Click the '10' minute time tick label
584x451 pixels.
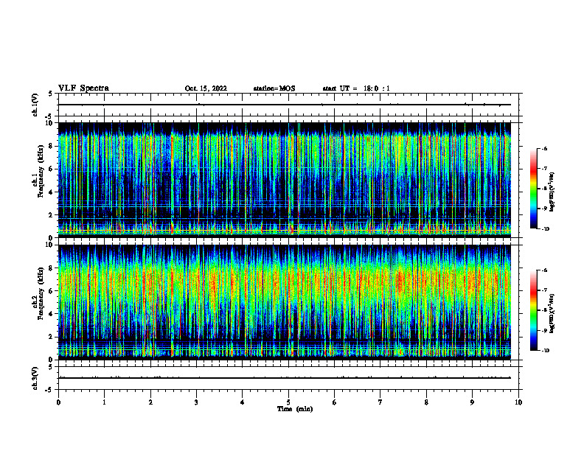pos(518,402)
